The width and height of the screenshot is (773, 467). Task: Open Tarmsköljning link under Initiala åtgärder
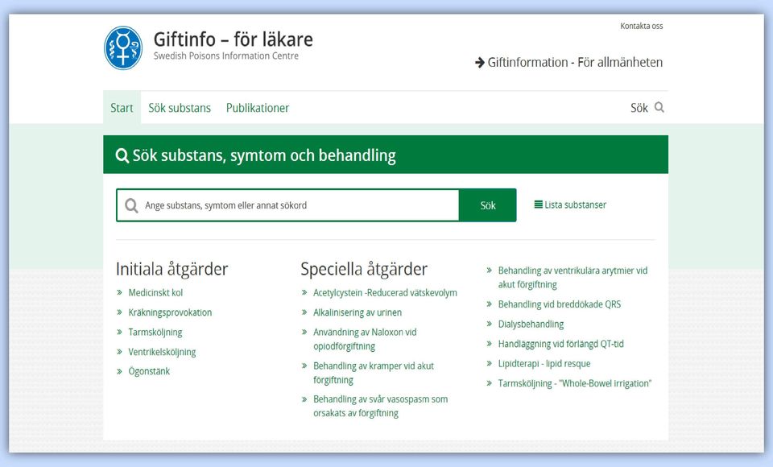(155, 333)
